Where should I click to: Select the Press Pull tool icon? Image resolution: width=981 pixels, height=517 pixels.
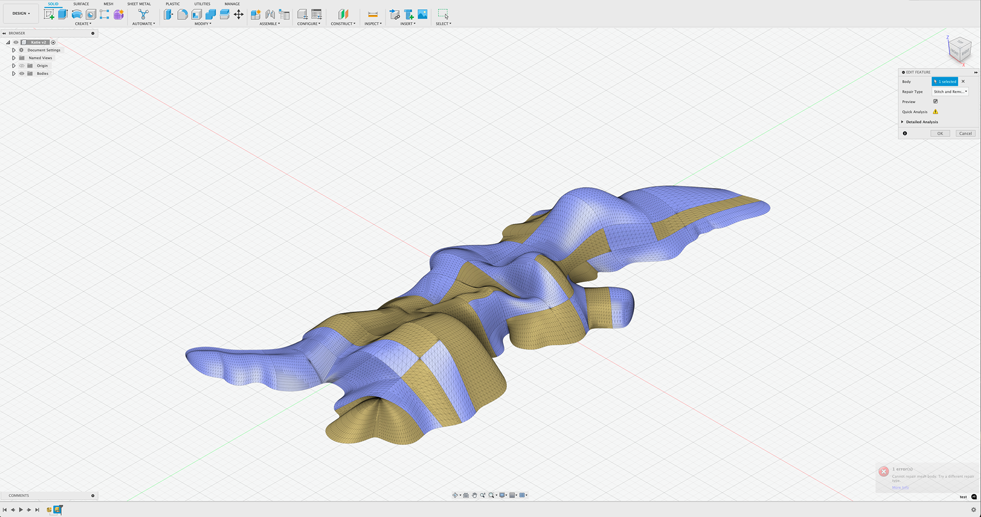click(x=168, y=14)
